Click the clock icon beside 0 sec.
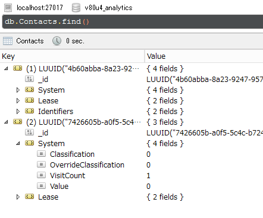 [57, 41]
